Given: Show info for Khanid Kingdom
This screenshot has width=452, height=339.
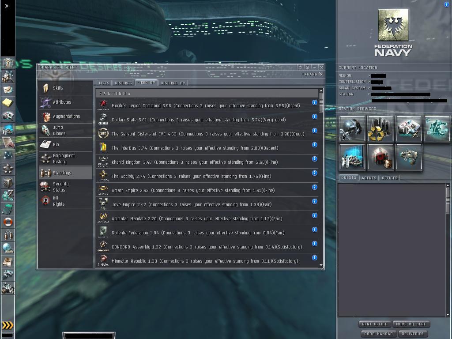Looking at the screenshot, I should 314,159.
